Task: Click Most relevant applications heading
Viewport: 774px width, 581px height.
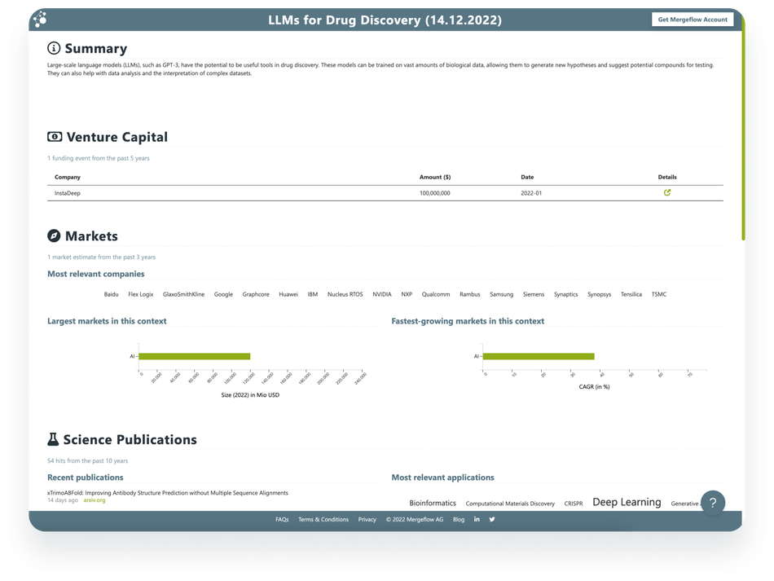Action: [442, 478]
